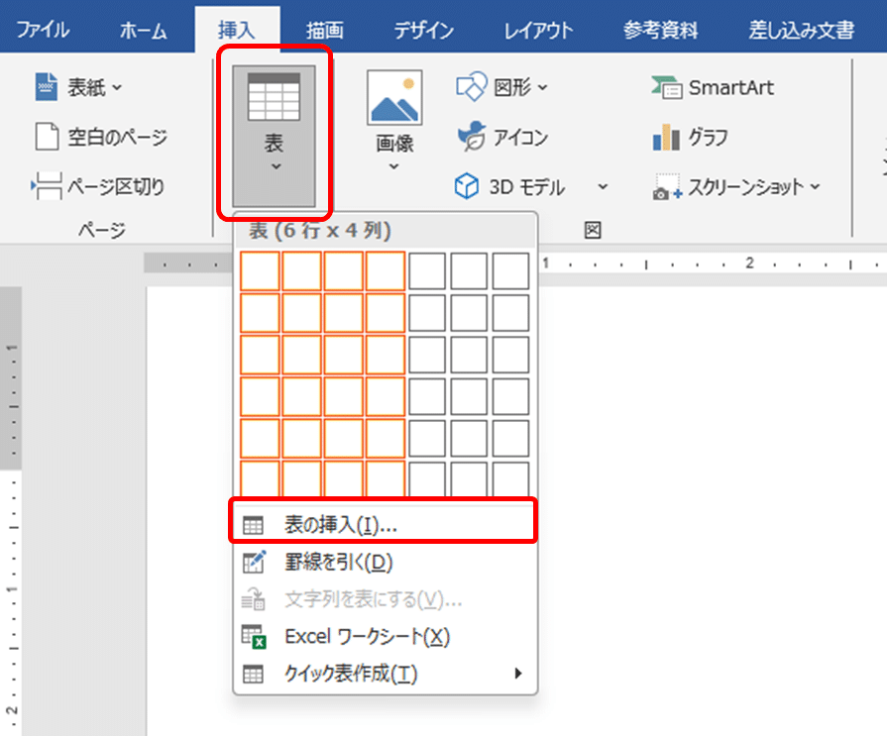Click the 罫線を引く pencil icon
This screenshot has width=887, height=736.
[x=254, y=562]
